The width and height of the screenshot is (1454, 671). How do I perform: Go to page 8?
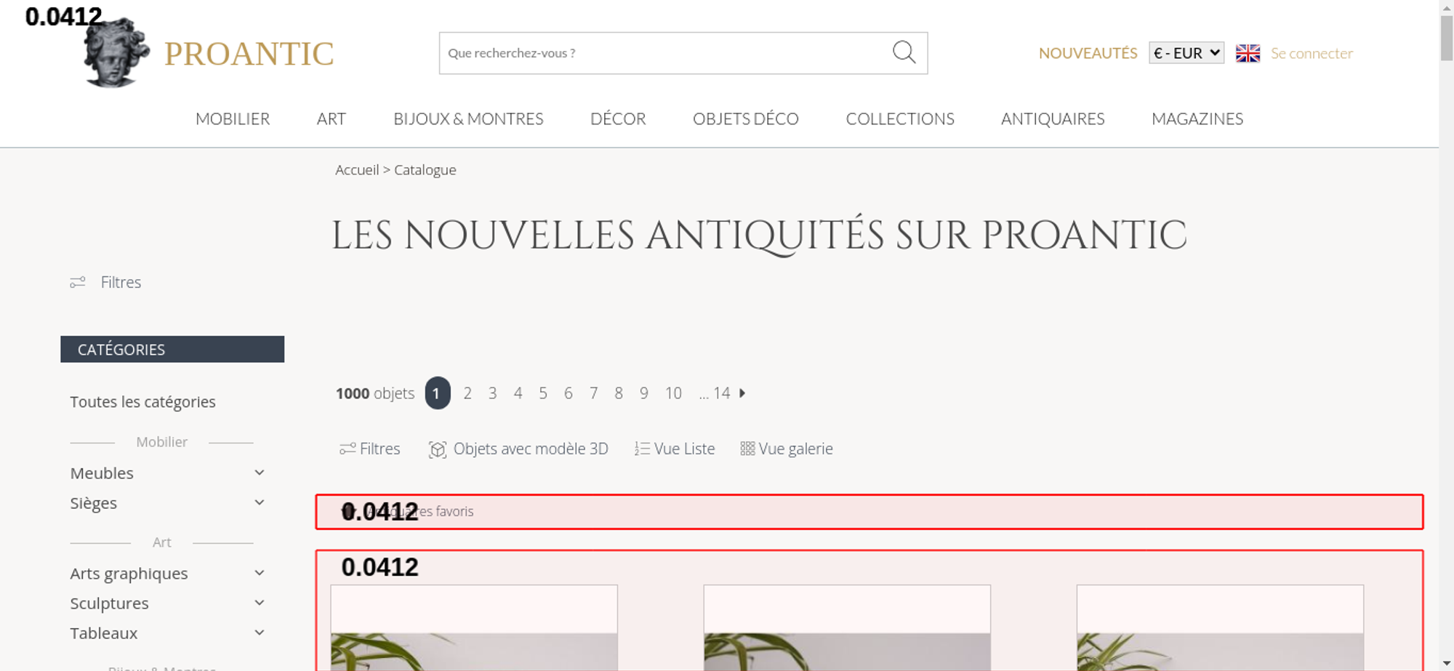(619, 393)
